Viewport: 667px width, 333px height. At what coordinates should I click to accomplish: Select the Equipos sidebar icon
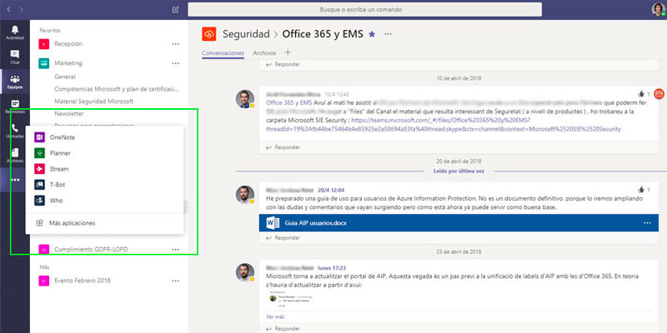pyautogui.click(x=15, y=82)
